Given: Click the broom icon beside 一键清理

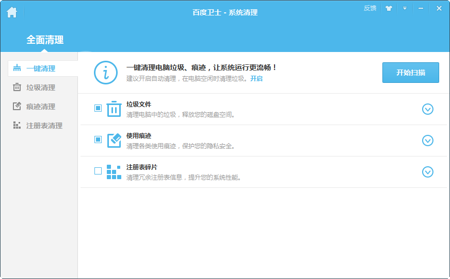Looking at the screenshot, I should 17,68.
